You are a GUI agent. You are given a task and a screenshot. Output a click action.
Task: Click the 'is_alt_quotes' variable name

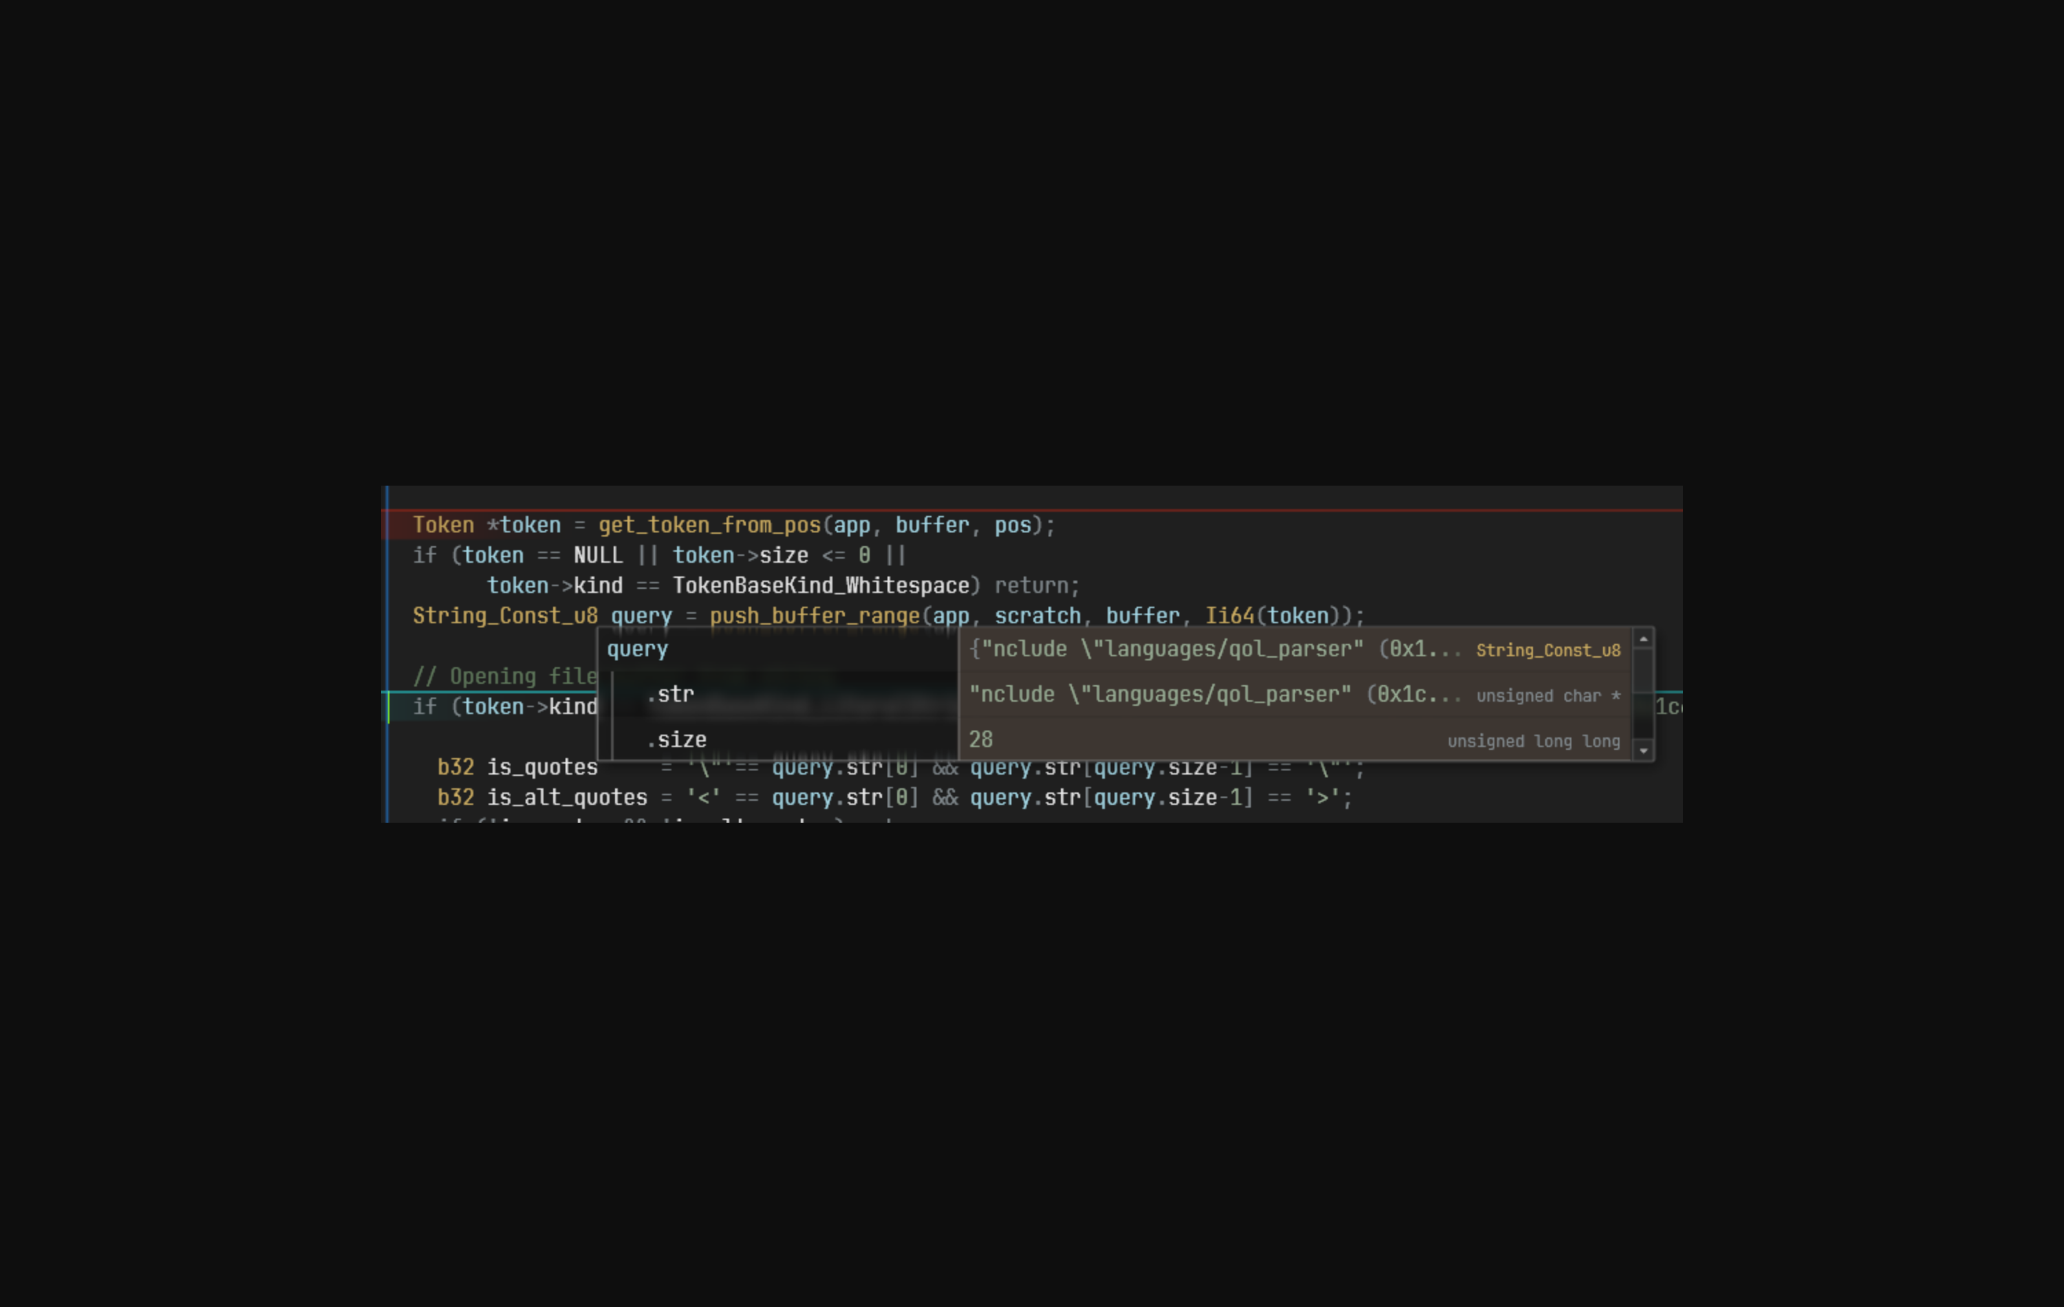568,798
